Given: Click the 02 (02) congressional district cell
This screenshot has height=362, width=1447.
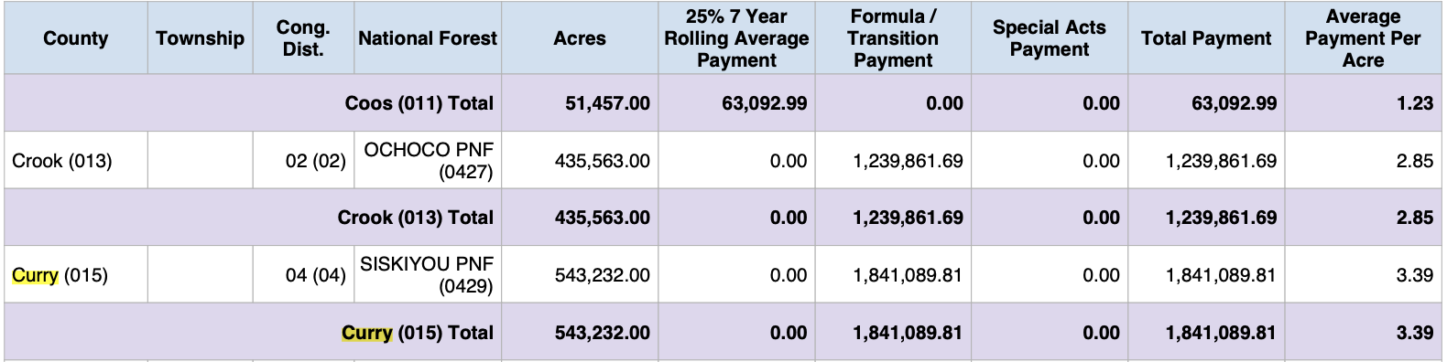Looking at the screenshot, I should coord(303,161).
